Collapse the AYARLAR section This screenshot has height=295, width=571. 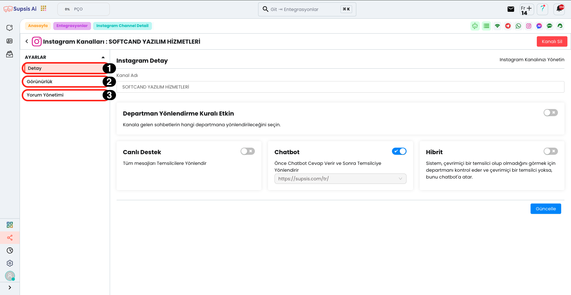pos(103,57)
